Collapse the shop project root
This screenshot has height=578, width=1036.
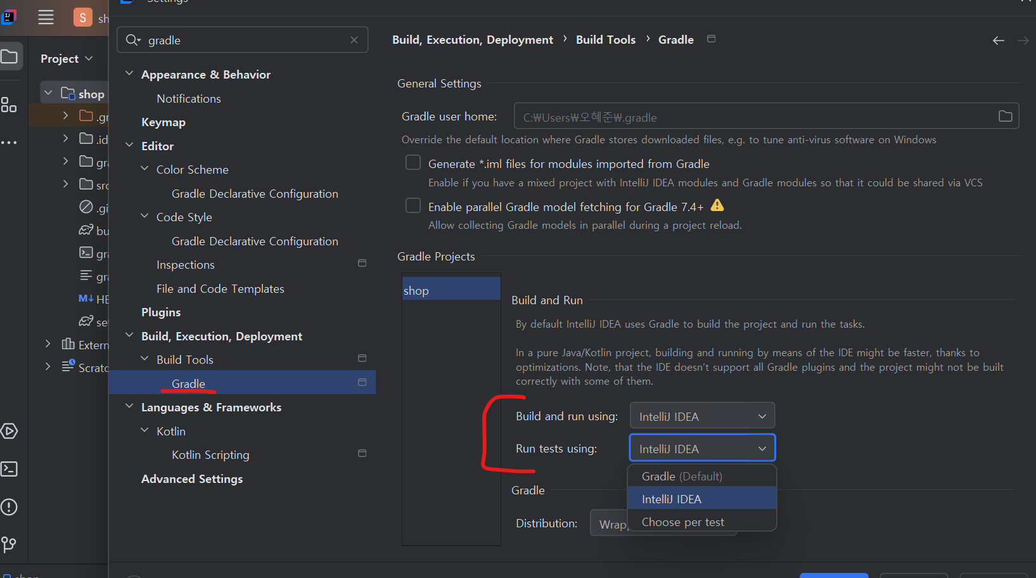[x=48, y=93]
